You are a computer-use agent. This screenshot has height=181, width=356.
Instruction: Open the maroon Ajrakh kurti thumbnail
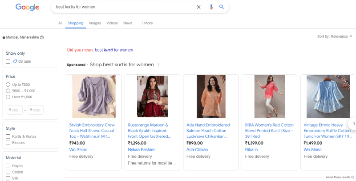[x=152, y=97]
